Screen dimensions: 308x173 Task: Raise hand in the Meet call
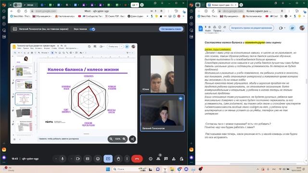pos(118,159)
